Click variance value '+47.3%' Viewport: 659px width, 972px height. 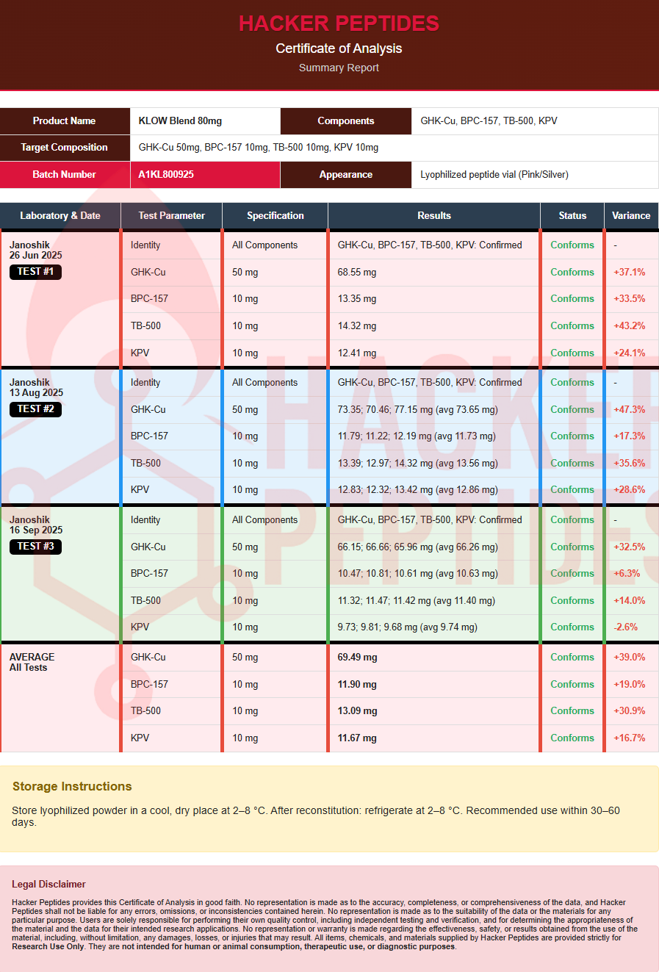pos(630,410)
